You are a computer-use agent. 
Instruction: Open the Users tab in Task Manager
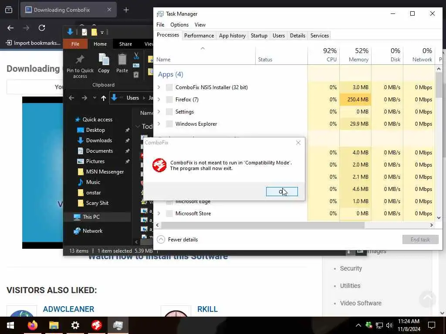coord(278,36)
